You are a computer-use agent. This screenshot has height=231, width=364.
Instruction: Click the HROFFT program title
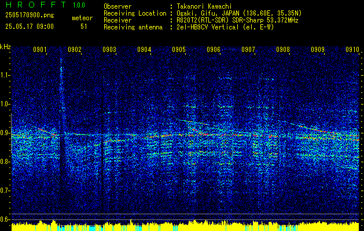tap(36, 5)
